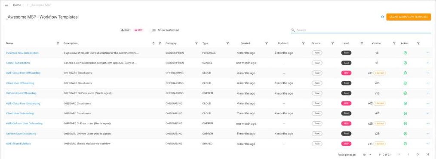Open the AWE-OnPrem User Onboarding template
Viewport: 436px width, 159px height.
25,123
